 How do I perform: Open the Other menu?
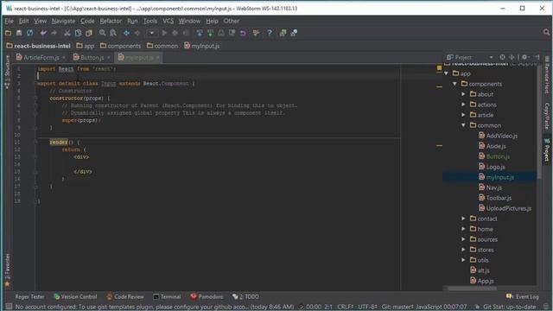tap(232, 21)
